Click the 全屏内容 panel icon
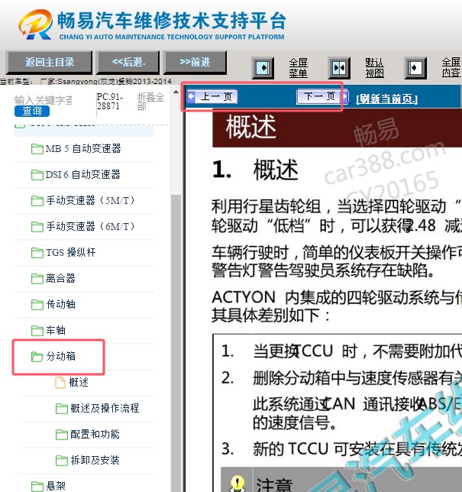 click(x=415, y=67)
